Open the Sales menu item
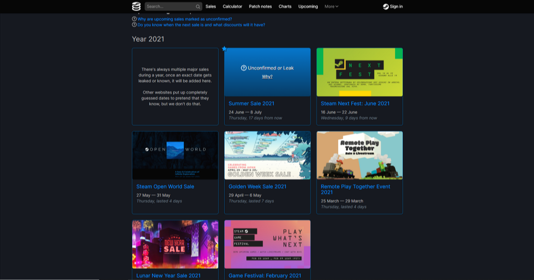534x280 pixels. point(211,7)
